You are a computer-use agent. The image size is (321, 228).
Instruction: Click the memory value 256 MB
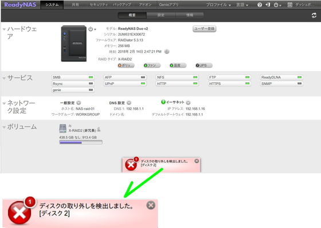pos(124,46)
